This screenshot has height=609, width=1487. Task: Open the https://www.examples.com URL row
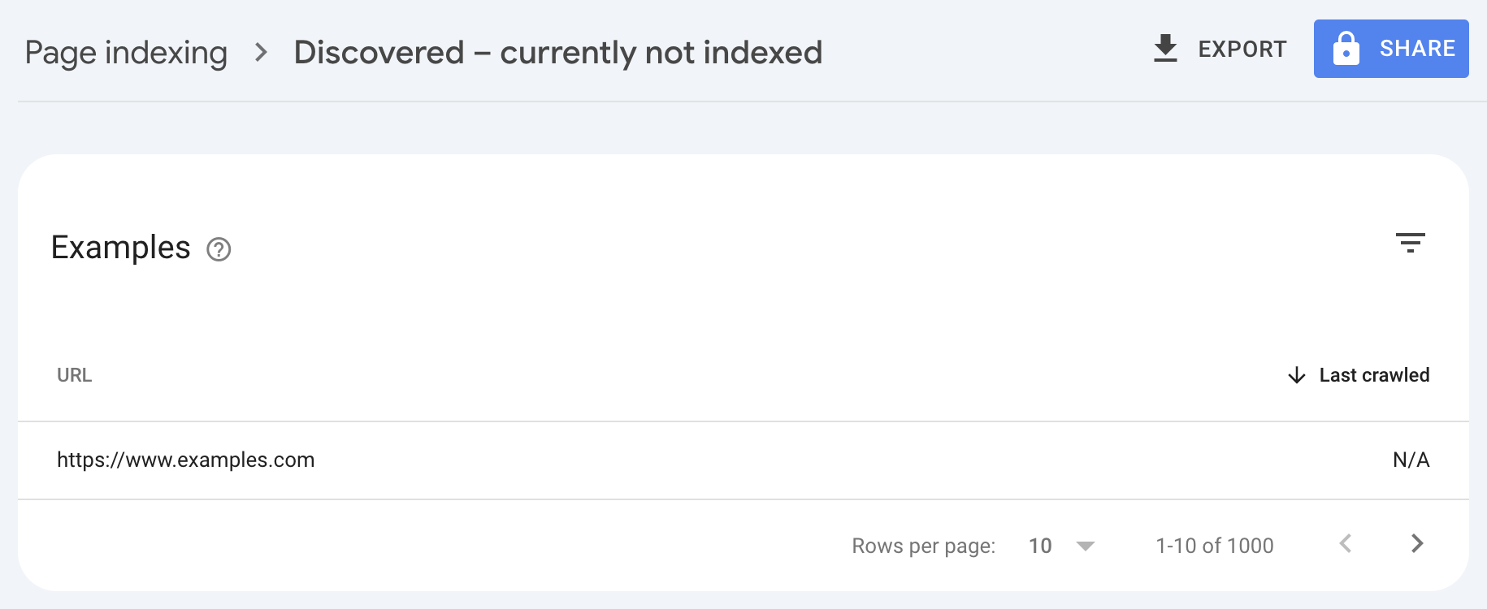point(186,460)
